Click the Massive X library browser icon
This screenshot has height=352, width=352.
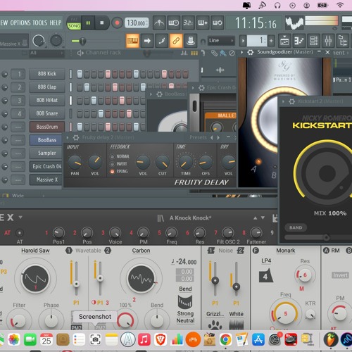[x=161, y=218]
